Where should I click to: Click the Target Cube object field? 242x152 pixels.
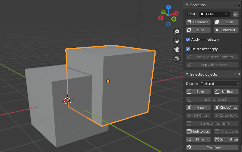coord(214,14)
